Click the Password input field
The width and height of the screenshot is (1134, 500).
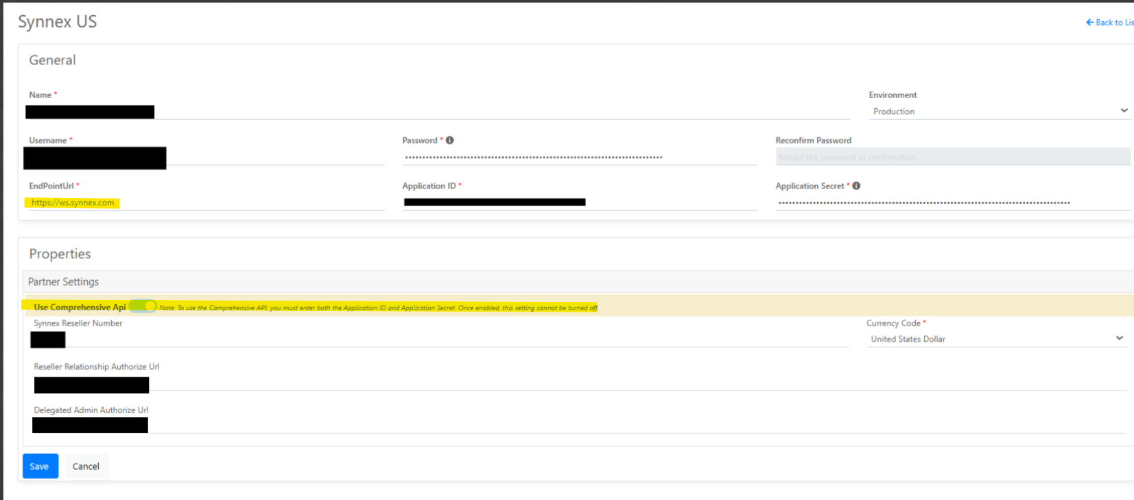point(580,157)
